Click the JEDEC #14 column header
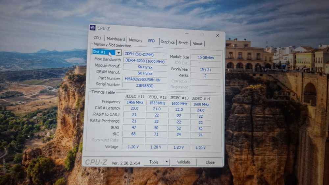This screenshot has height=185, width=329. 201,99
